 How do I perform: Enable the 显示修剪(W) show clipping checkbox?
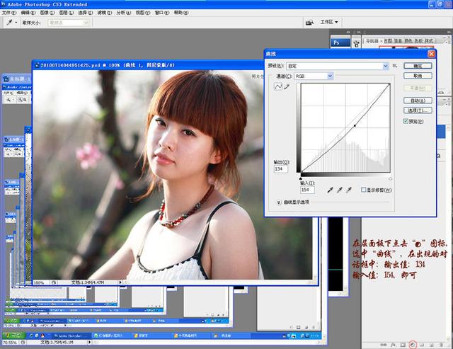pyautogui.click(x=363, y=190)
